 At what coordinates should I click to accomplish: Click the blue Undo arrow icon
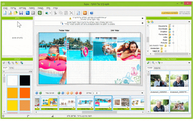(28, 13)
